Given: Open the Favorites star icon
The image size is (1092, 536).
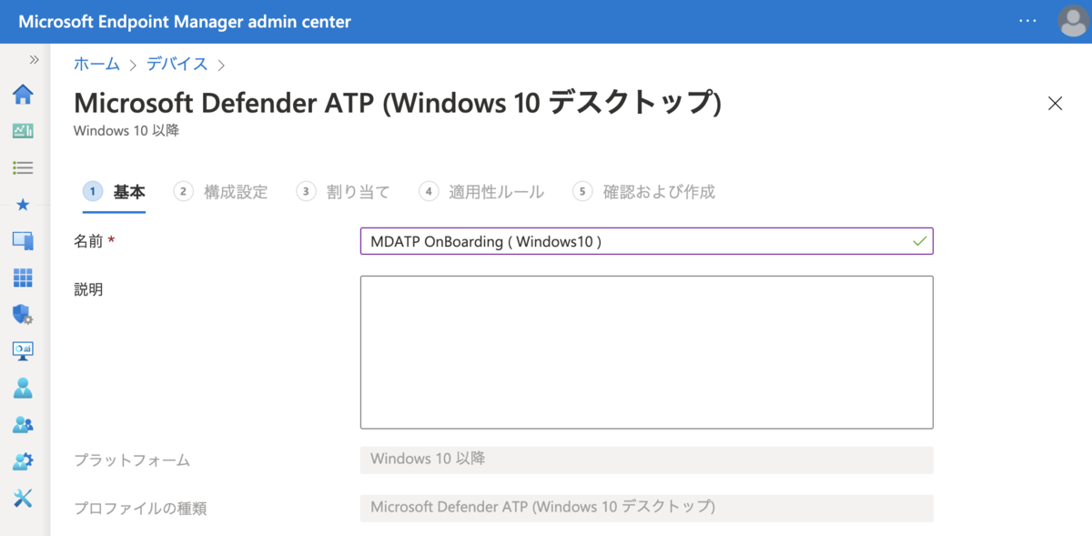Looking at the screenshot, I should [23, 204].
